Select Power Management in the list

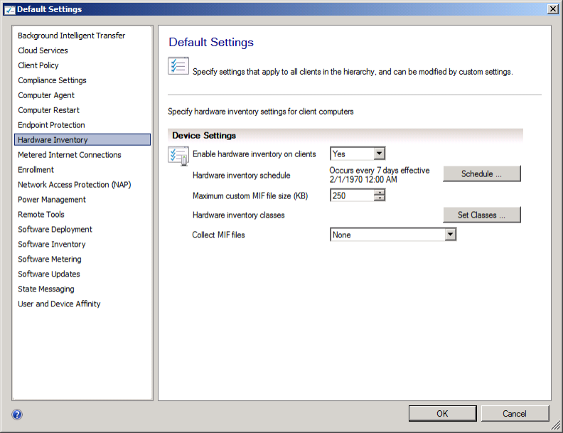coord(51,200)
